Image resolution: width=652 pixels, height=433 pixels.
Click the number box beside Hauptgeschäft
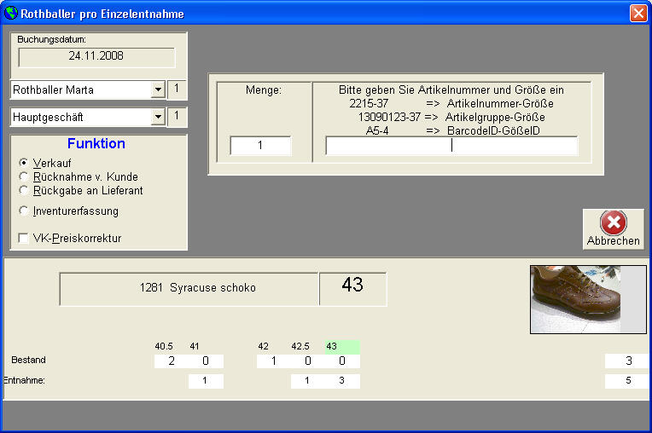pyautogui.click(x=178, y=117)
